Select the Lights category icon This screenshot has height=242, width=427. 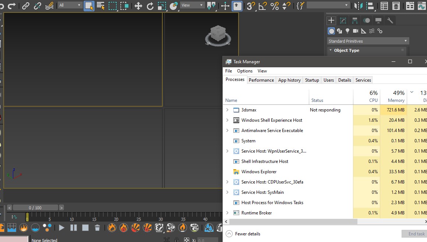click(347, 31)
